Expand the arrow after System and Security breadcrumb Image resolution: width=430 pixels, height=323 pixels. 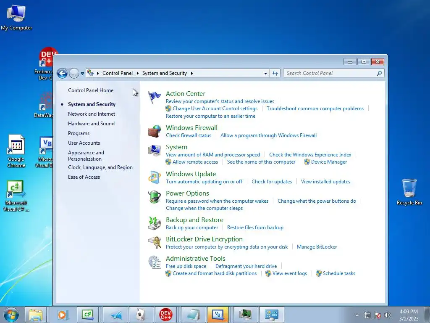pyautogui.click(x=191, y=73)
